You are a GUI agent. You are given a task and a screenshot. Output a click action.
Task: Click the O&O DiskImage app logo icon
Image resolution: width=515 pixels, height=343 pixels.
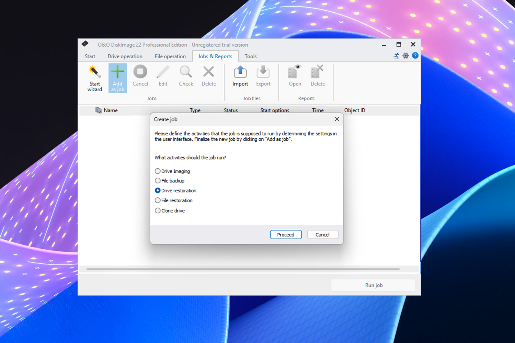pyautogui.click(x=85, y=44)
